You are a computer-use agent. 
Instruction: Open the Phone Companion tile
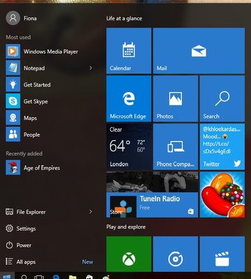pos(176,146)
